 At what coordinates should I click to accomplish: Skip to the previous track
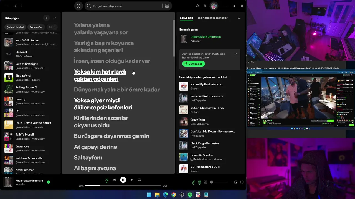click(114, 180)
